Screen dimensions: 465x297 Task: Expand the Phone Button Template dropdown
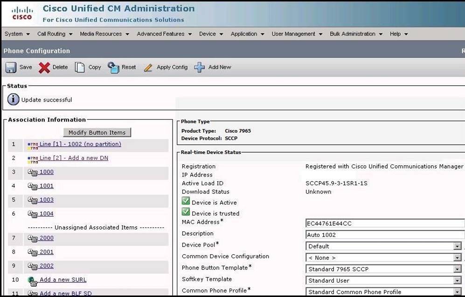(x=457, y=269)
